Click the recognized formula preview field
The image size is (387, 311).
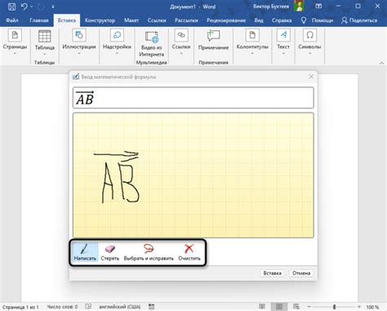[193, 98]
